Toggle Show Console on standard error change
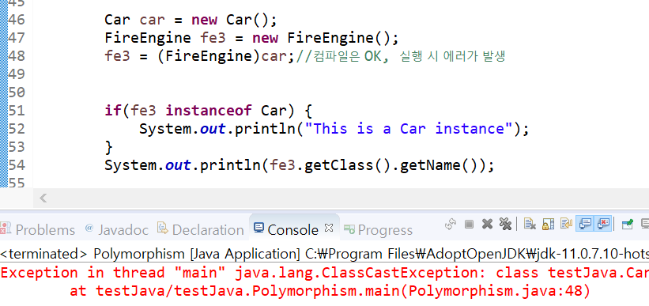 (x=602, y=224)
